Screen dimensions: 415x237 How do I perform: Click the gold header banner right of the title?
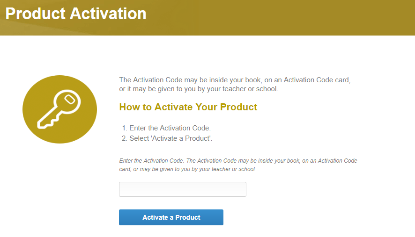point(281,17)
